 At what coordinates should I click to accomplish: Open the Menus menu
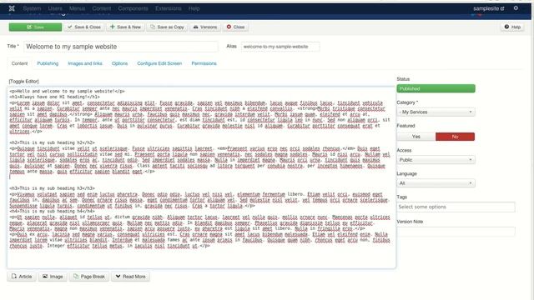coord(78,8)
